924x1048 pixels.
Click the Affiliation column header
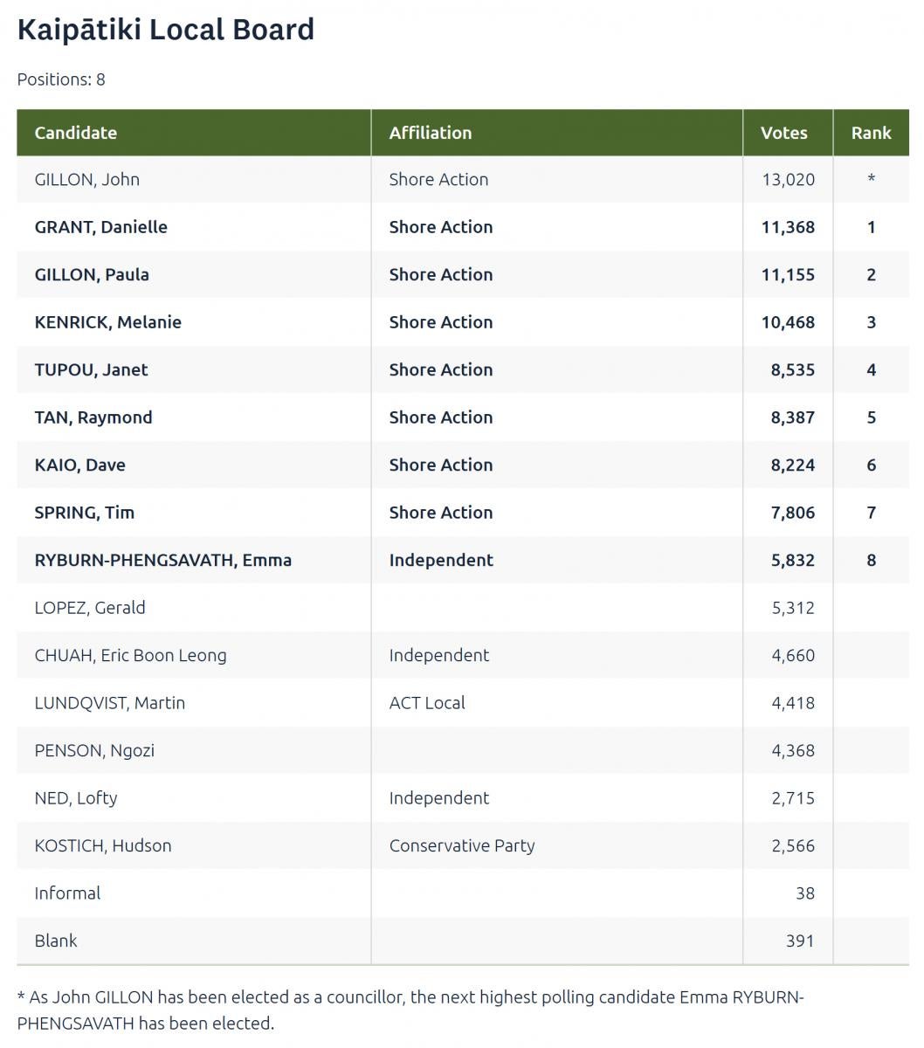(x=430, y=133)
